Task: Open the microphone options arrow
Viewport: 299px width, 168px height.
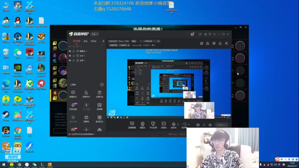Action: click(178, 124)
